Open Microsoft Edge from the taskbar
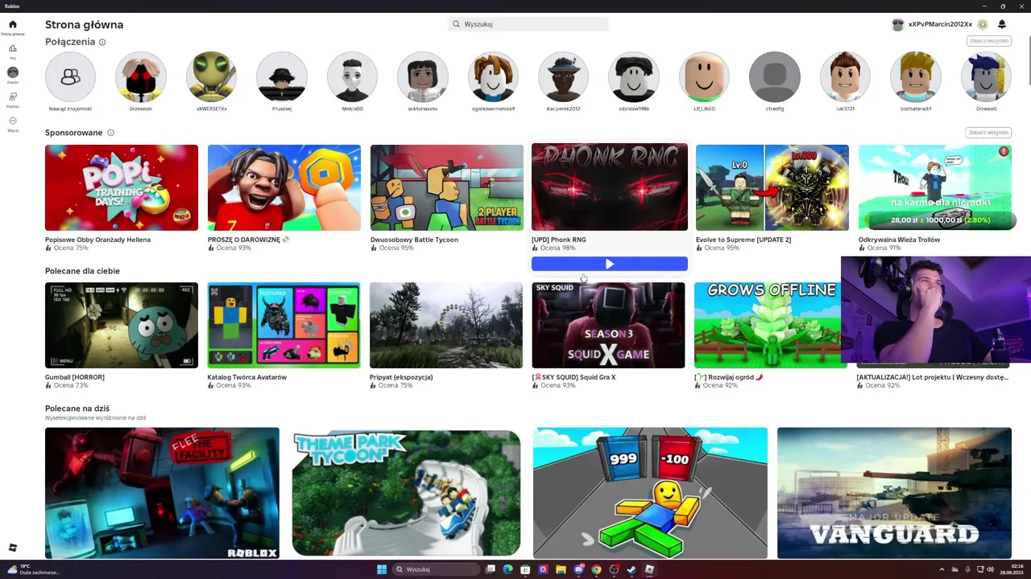 [x=507, y=569]
